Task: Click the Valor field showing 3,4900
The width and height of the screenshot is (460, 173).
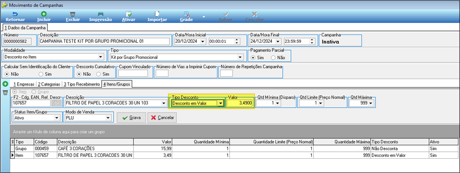Action: 240,103
